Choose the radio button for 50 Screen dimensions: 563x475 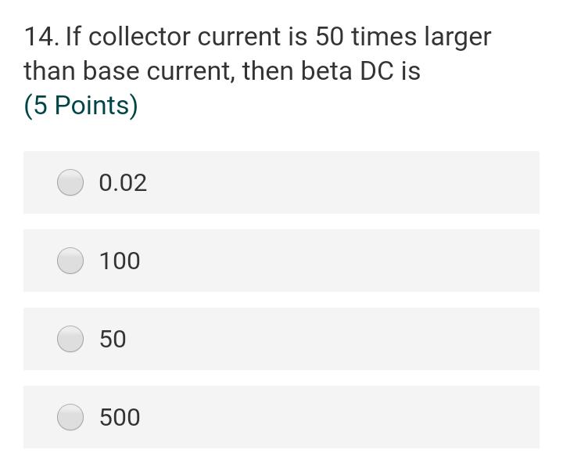[70, 339]
